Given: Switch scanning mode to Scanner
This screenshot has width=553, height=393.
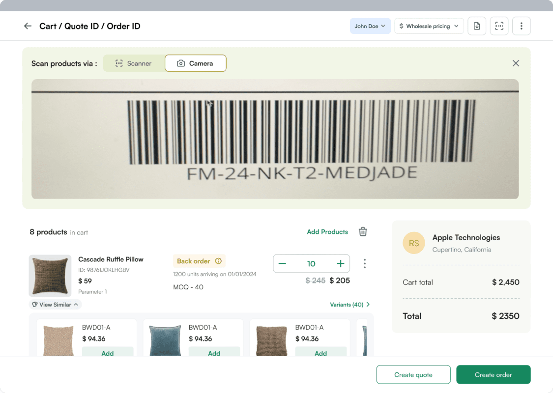Looking at the screenshot, I should point(134,63).
